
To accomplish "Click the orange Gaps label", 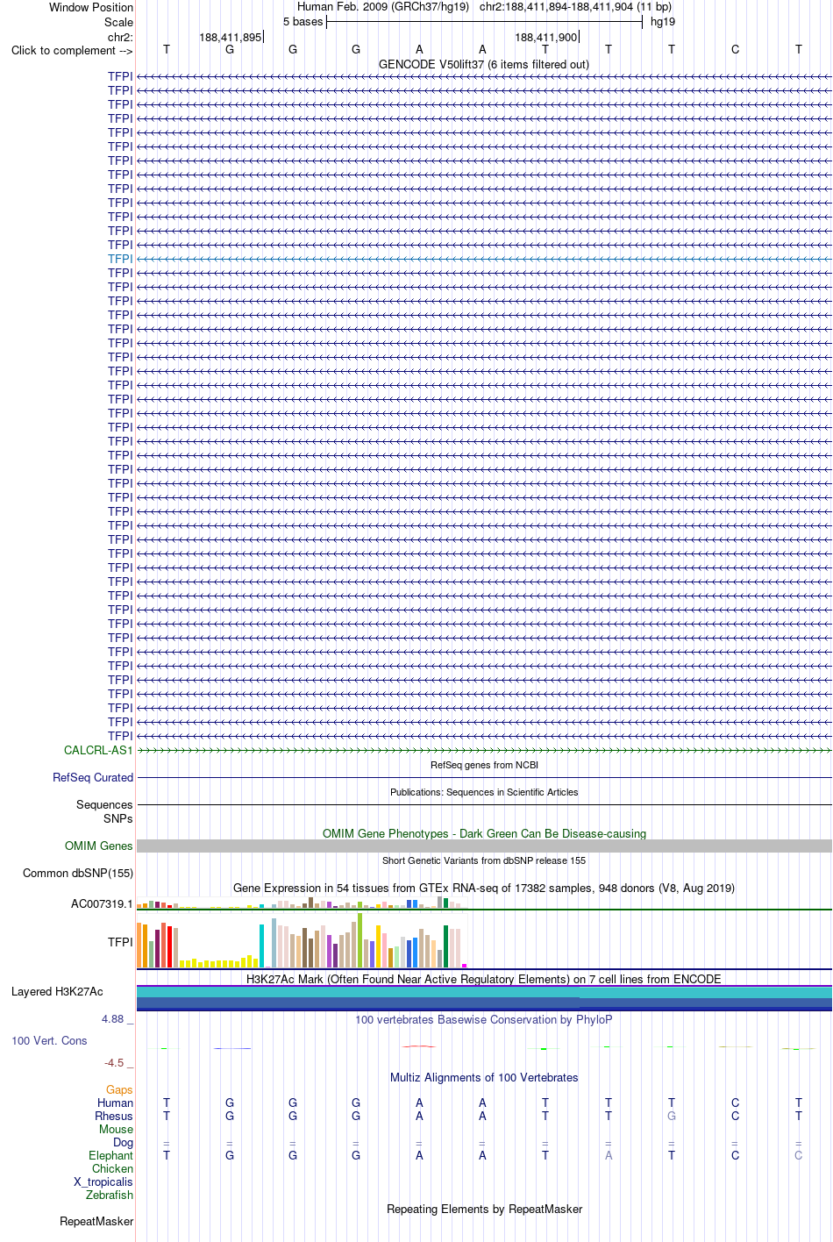I will [119, 1089].
